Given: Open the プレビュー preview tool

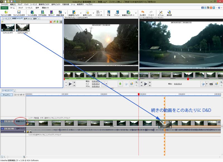Looking at the screenshot, I should [x=117, y=13].
